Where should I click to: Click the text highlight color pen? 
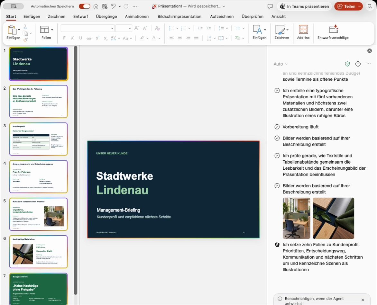[x=142, y=38]
